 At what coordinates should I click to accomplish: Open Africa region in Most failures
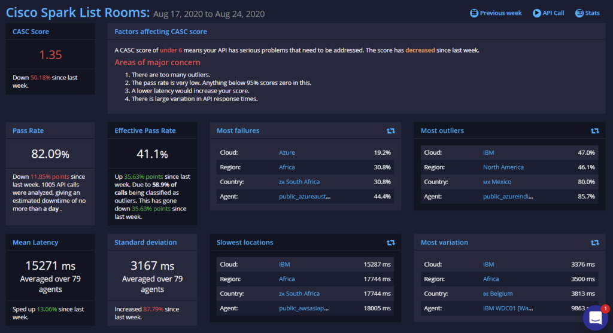tap(287, 167)
